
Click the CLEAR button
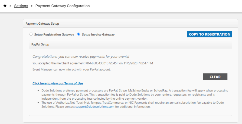(215, 77)
